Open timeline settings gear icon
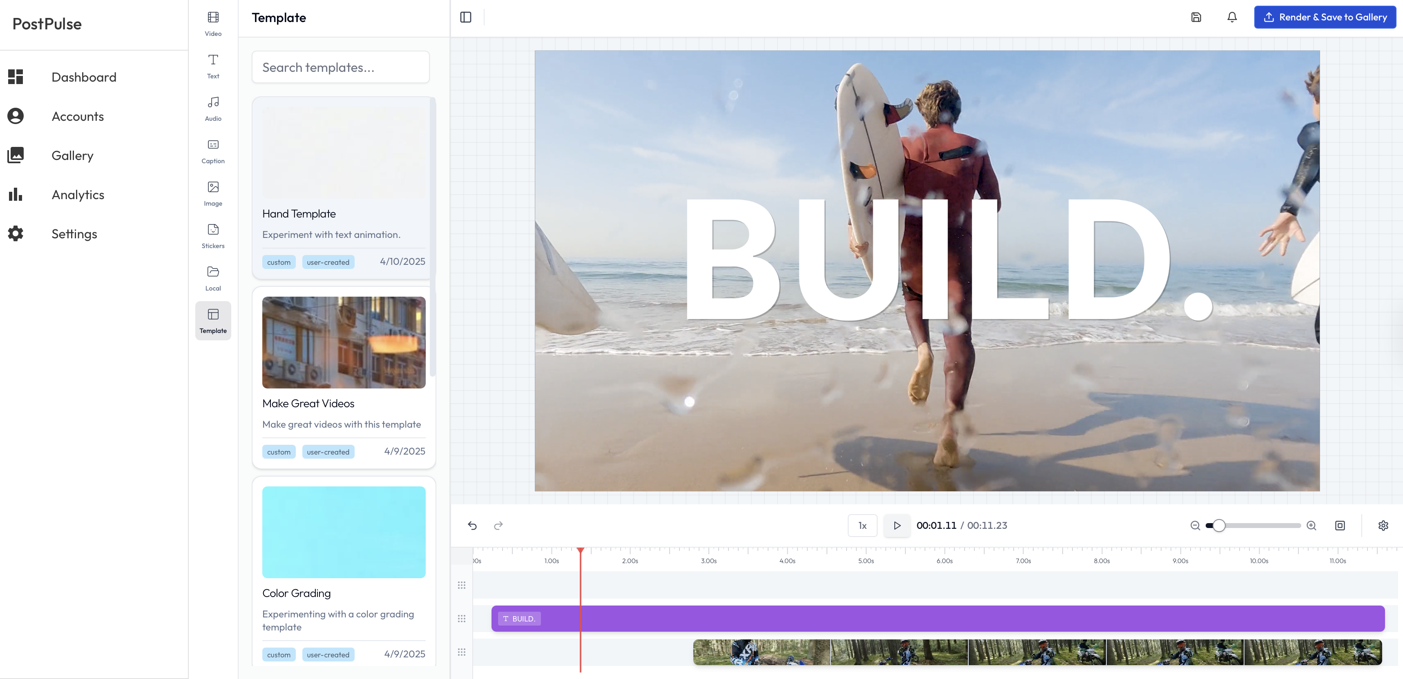This screenshot has width=1403, height=679. click(1383, 526)
